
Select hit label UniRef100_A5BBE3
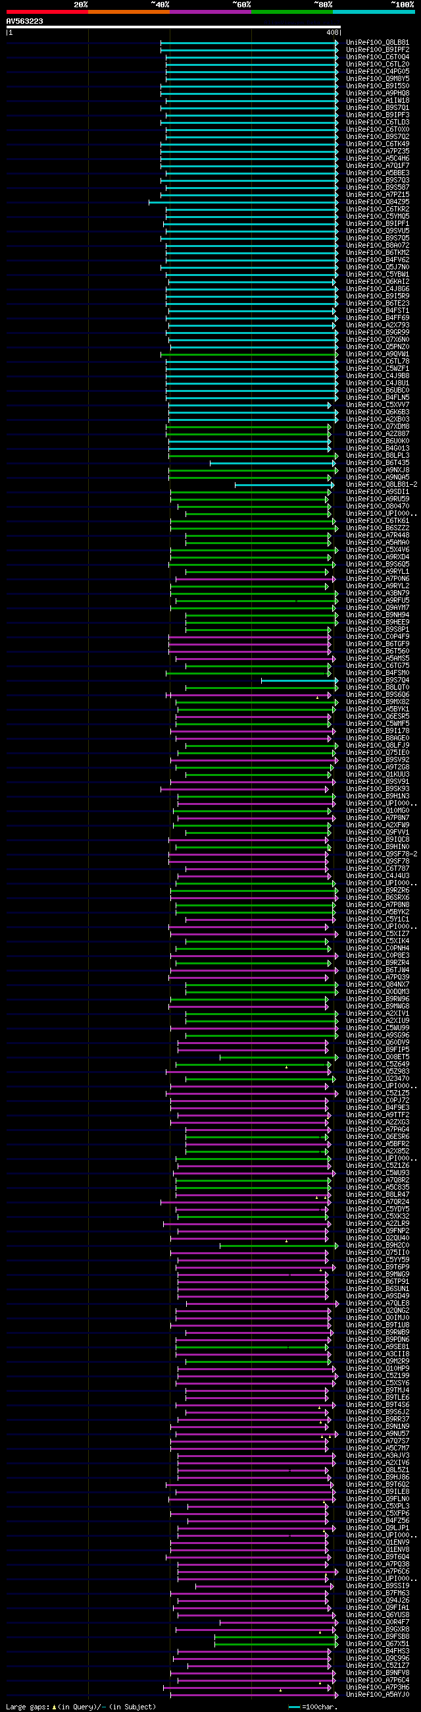click(x=378, y=173)
